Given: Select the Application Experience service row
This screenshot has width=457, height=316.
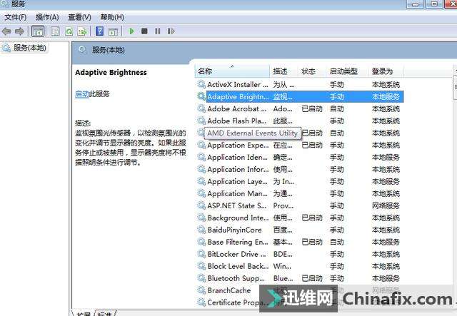Looking at the screenshot, I should pyautogui.click(x=300, y=145).
